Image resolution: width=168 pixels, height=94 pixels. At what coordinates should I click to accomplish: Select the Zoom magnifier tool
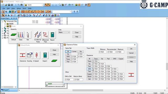(60, 5)
